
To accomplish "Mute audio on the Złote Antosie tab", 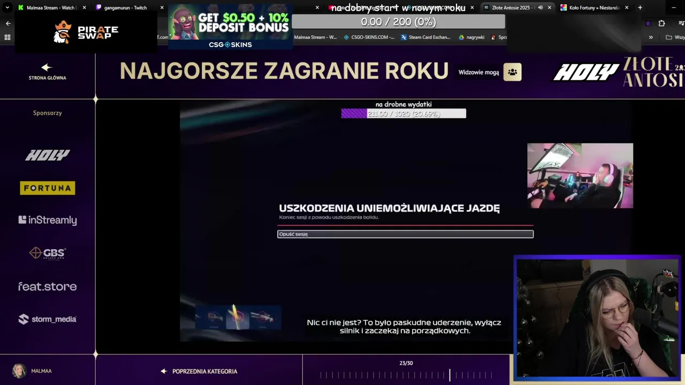I will [540, 7].
